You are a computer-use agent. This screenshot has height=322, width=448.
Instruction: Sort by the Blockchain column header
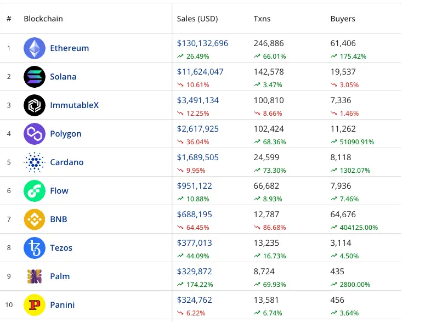pyautogui.click(x=43, y=19)
